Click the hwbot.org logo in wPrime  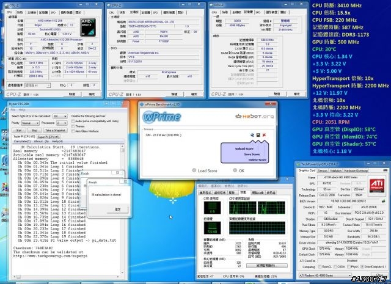click(254, 116)
